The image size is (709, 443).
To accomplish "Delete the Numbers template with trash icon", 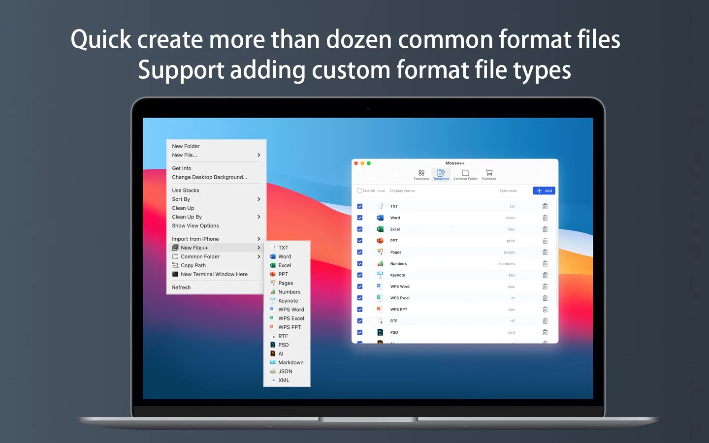I will point(545,264).
